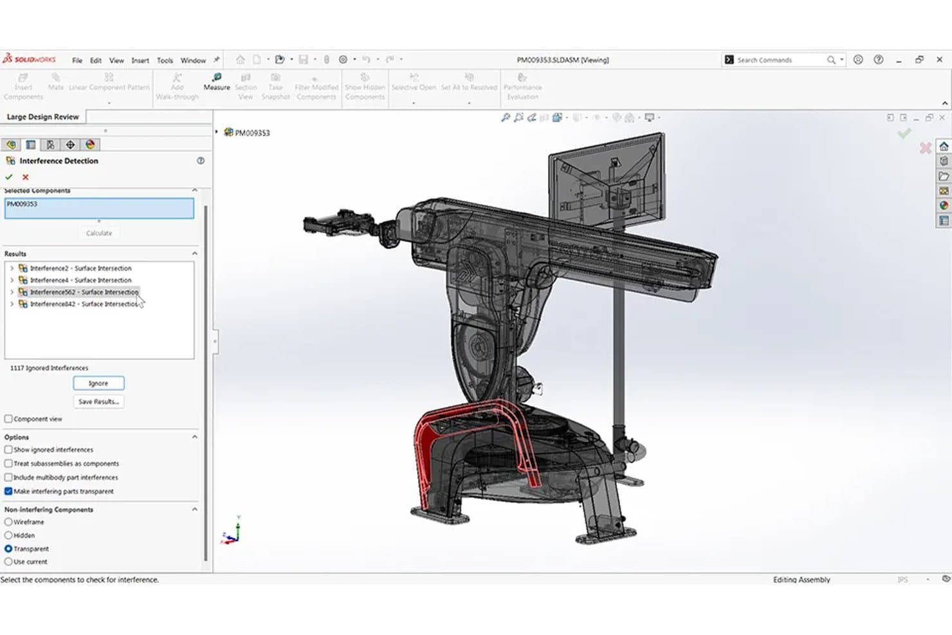Open Interference Detection help question mark
This screenshot has height=635, width=952.
(x=201, y=161)
